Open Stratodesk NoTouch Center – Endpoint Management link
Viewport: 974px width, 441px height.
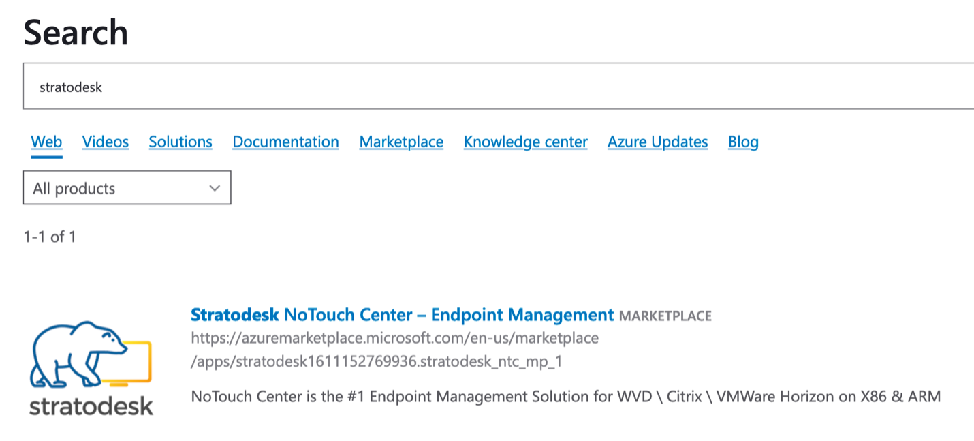(402, 315)
